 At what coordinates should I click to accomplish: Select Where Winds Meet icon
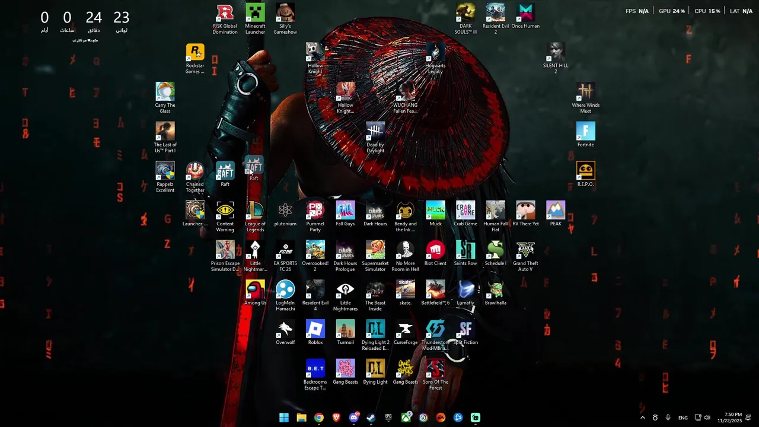click(x=586, y=98)
